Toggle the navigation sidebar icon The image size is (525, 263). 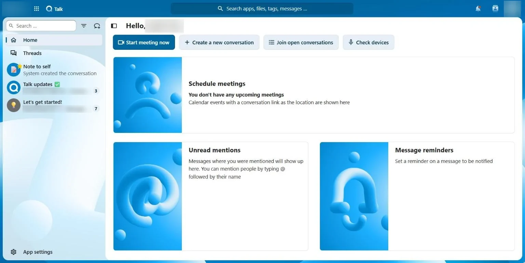[114, 26]
